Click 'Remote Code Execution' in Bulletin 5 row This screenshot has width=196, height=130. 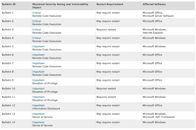47,49
